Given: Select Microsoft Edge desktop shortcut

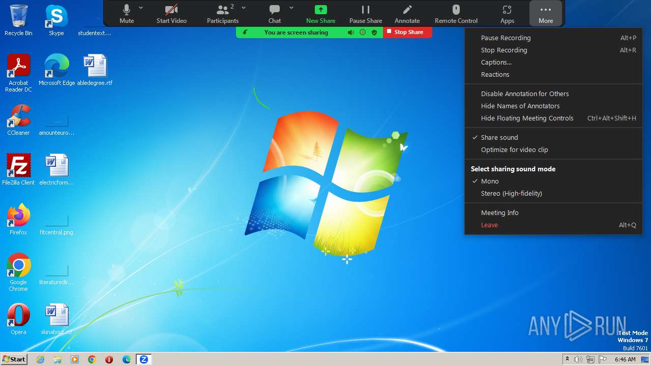Looking at the screenshot, I should tap(56, 70).
